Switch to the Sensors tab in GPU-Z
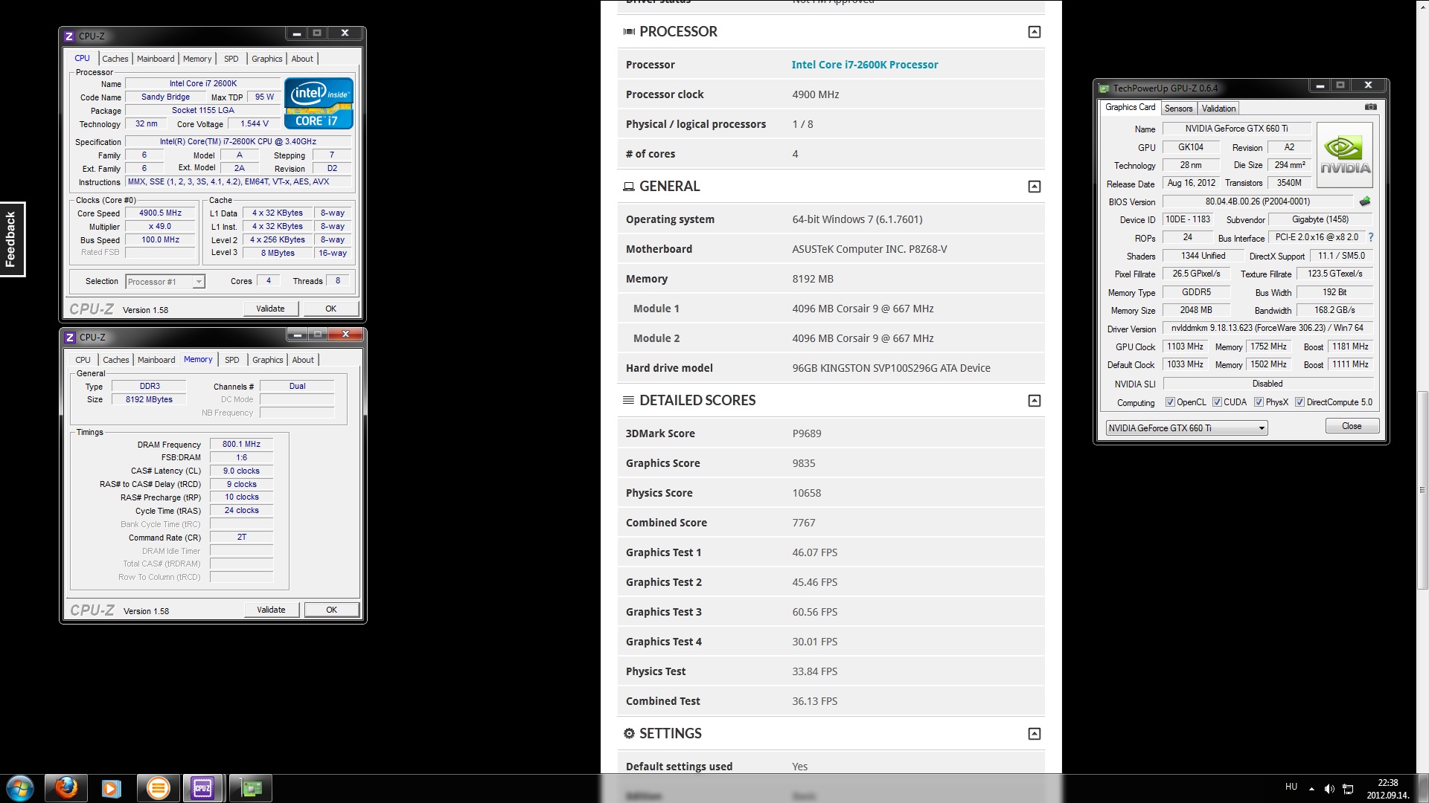This screenshot has height=803, width=1429. point(1178,109)
